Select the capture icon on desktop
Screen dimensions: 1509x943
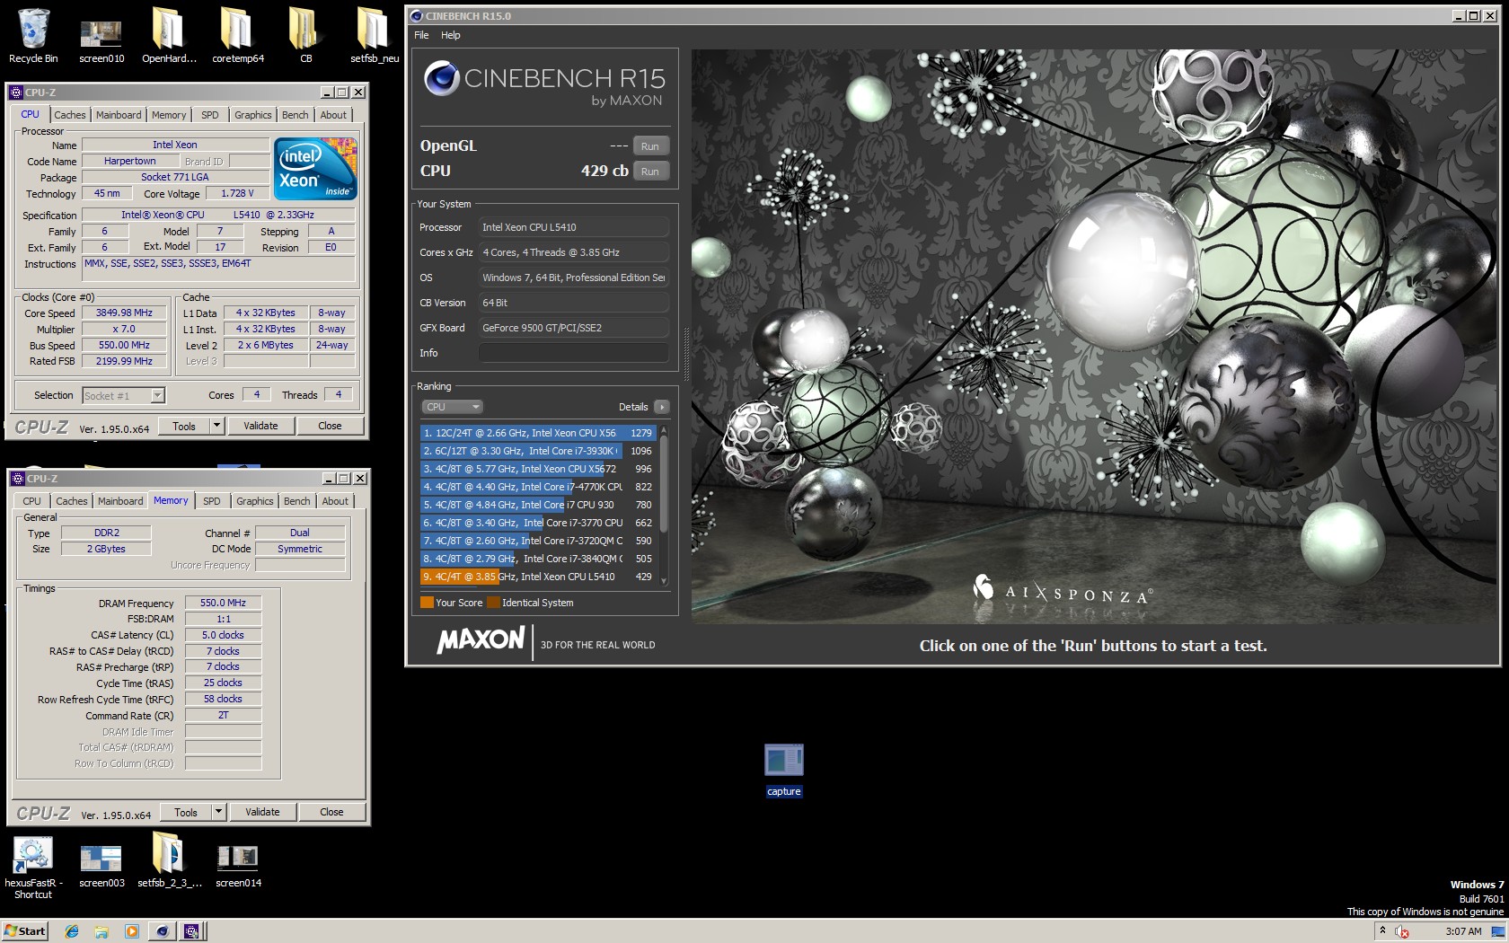(784, 770)
